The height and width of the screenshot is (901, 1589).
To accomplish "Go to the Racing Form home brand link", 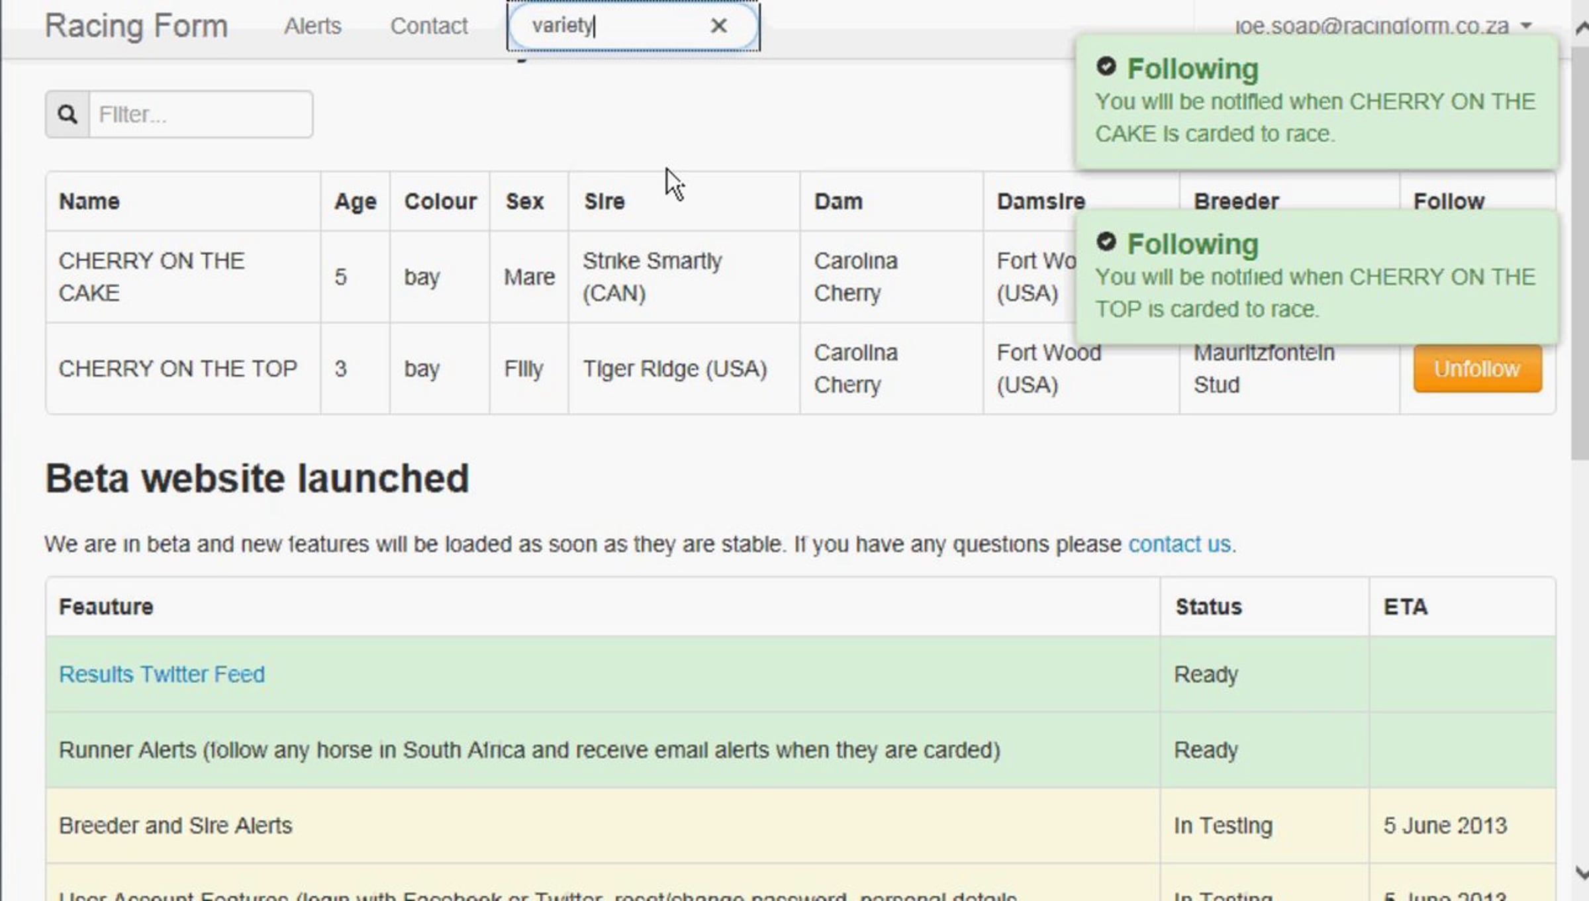I will pyautogui.click(x=136, y=26).
